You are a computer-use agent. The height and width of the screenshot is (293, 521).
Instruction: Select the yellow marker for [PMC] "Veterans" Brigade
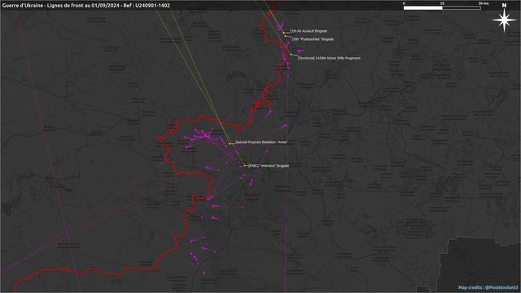pos(245,165)
